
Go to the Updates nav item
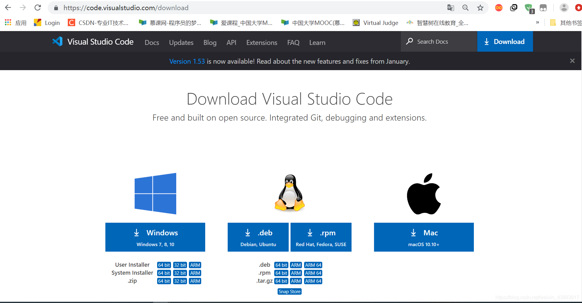(x=181, y=42)
